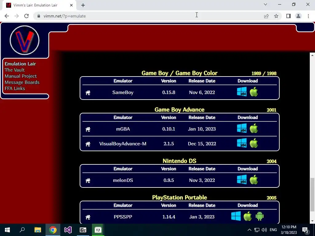Viewport: 315px width, 236px height.
Task: Click scrollbar down arrow
Action: pyautogui.click(x=312, y=221)
